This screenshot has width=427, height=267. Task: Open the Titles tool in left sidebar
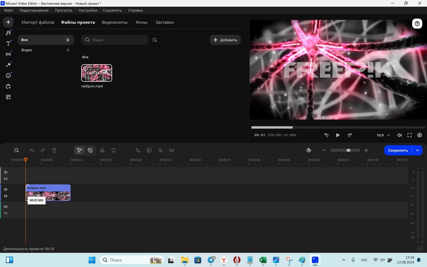[x=8, y=43]
